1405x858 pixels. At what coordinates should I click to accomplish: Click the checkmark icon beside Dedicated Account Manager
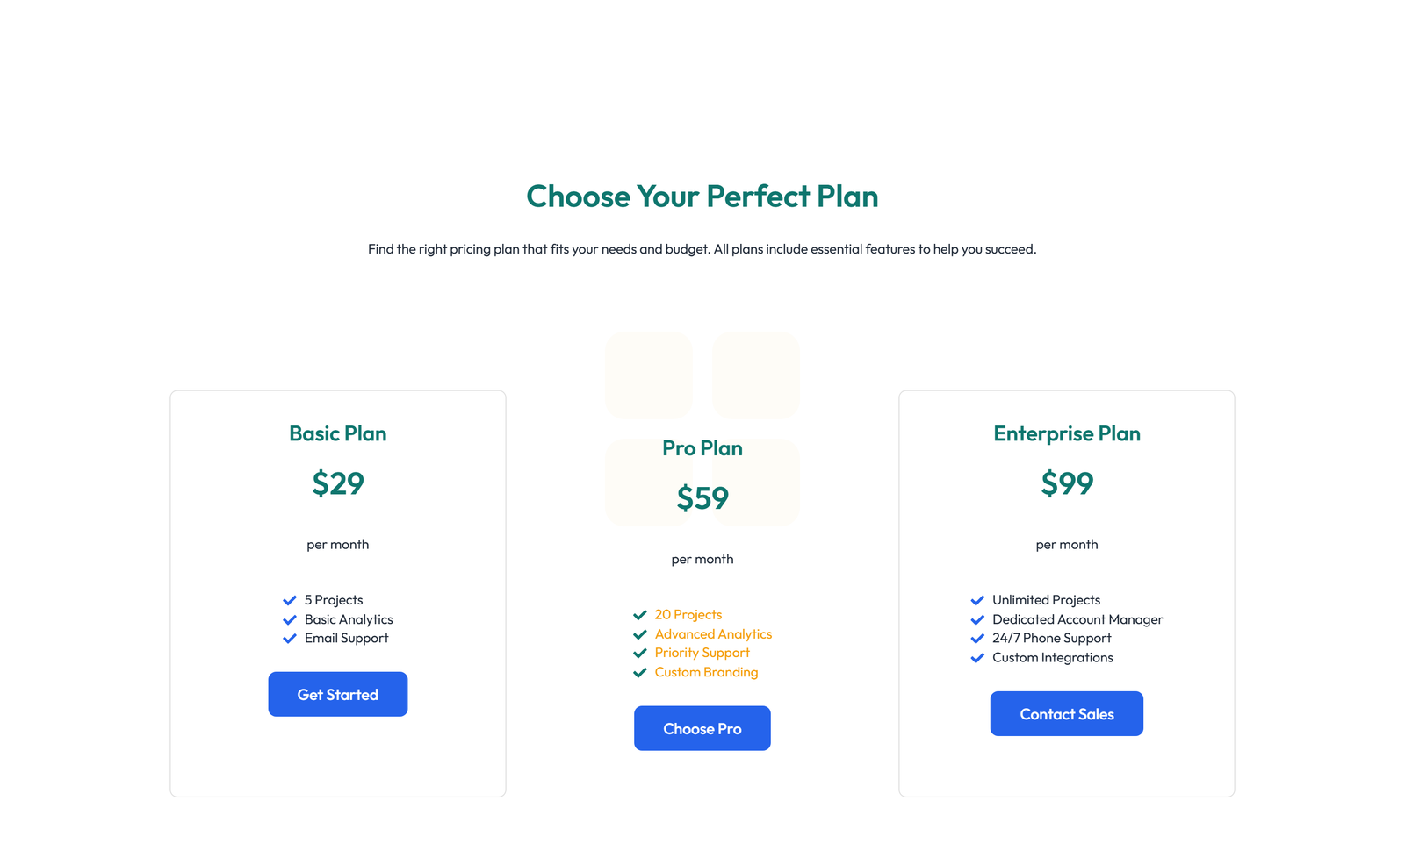977,619
